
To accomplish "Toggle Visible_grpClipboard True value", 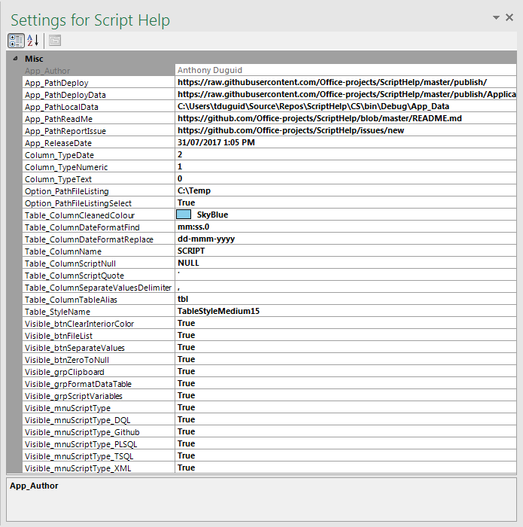I will (345, 371).
